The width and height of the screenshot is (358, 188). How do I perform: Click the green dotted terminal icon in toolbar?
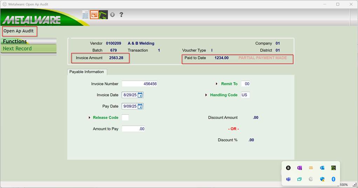tap(103, 15)
